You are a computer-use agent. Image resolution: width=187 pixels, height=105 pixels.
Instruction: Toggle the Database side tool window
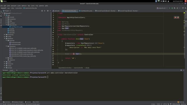coord(186,24)
